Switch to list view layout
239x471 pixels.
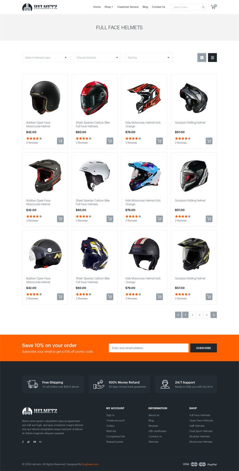[x=212, y=58]
